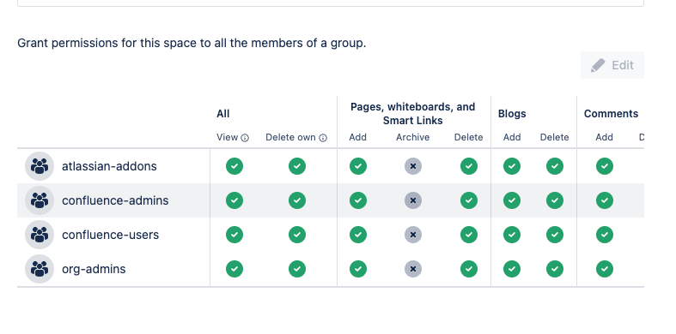Click the confluence-admins group avatar icon
The image size is (676, 334).
pyautogui.click(x=40, y=200)
